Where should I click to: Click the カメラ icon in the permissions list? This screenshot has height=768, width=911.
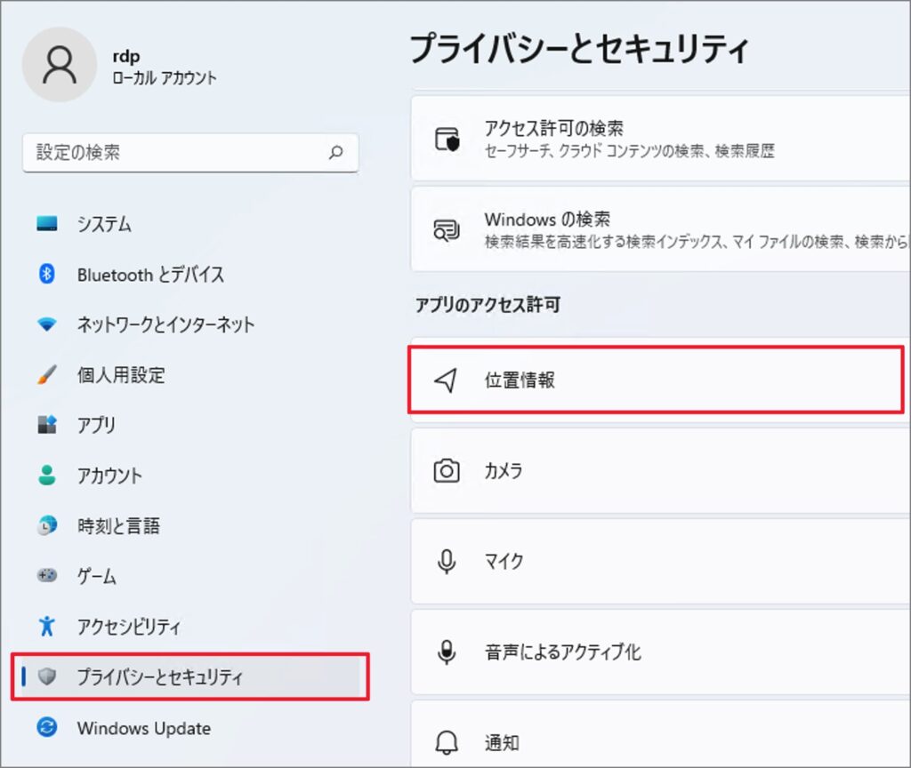[x=446, y=472]
